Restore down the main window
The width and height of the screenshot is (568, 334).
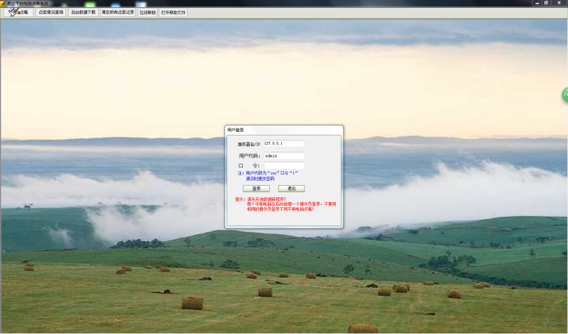546,3
